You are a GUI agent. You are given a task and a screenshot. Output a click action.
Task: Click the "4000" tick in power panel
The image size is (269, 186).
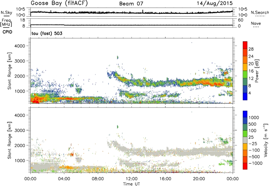pos(20,46)
